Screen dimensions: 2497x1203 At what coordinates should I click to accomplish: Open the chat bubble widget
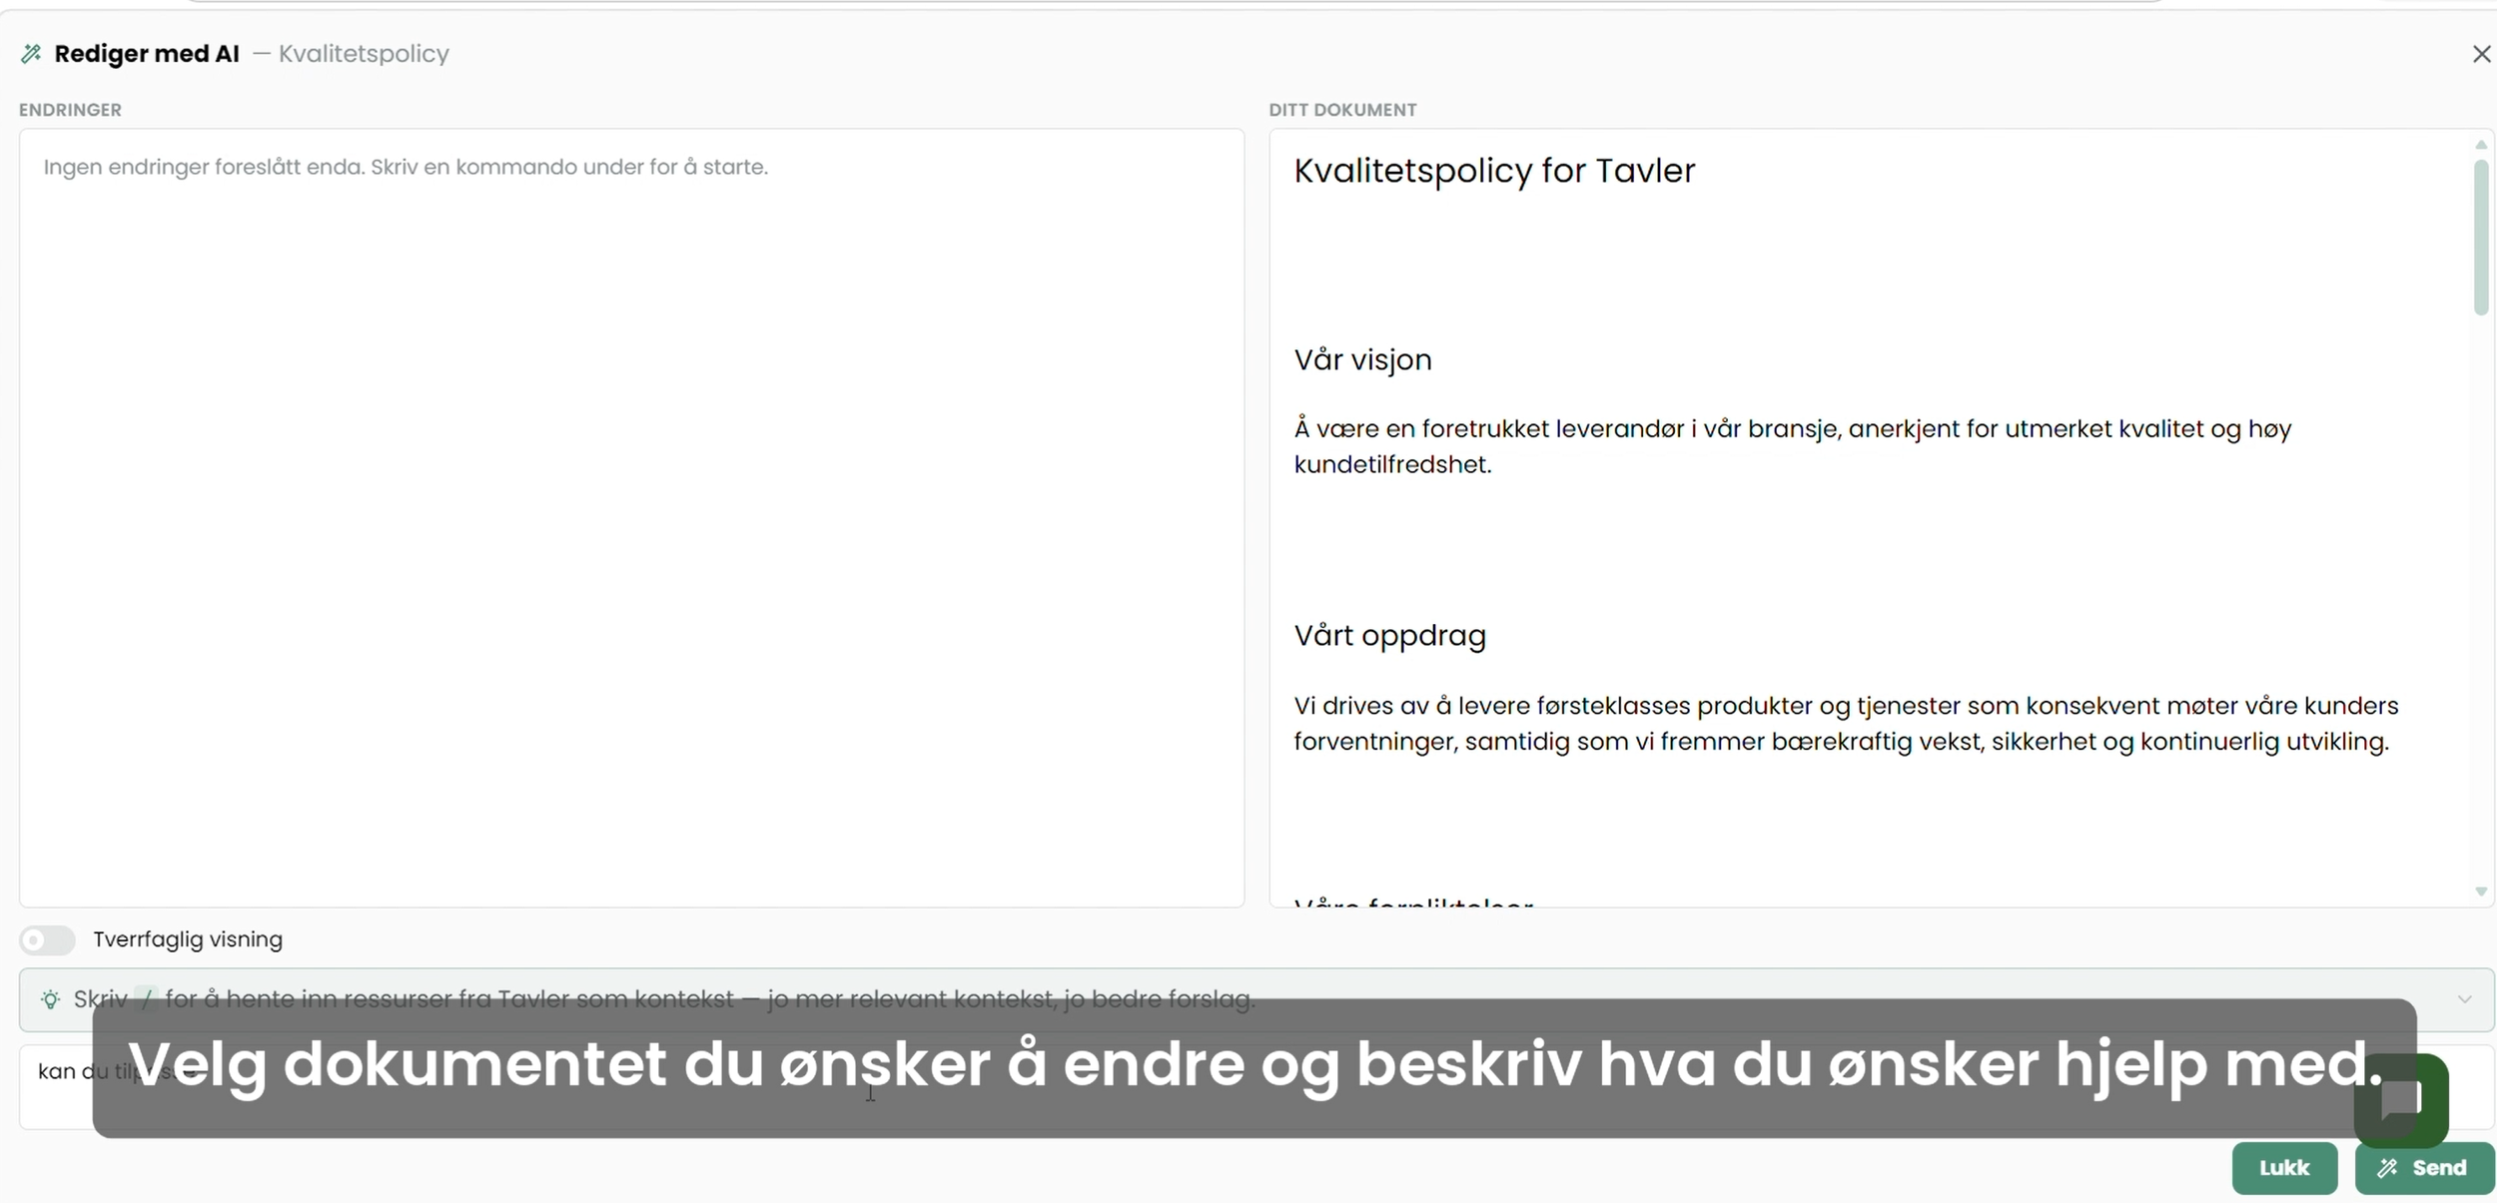pos(2400,1100)
